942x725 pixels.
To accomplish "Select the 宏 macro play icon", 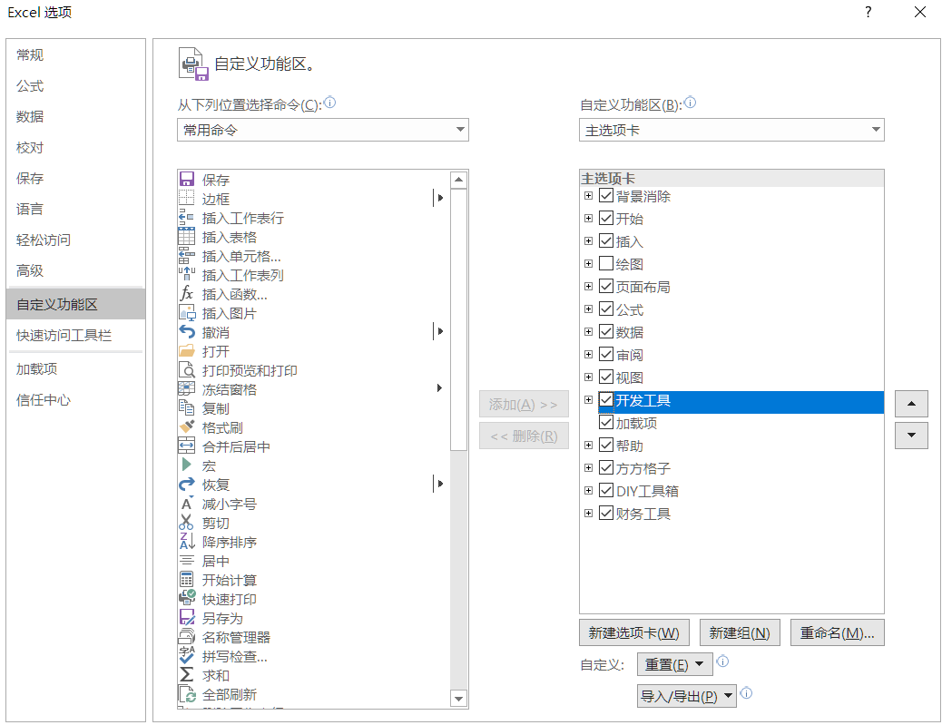I will click(x=187, y=465).
